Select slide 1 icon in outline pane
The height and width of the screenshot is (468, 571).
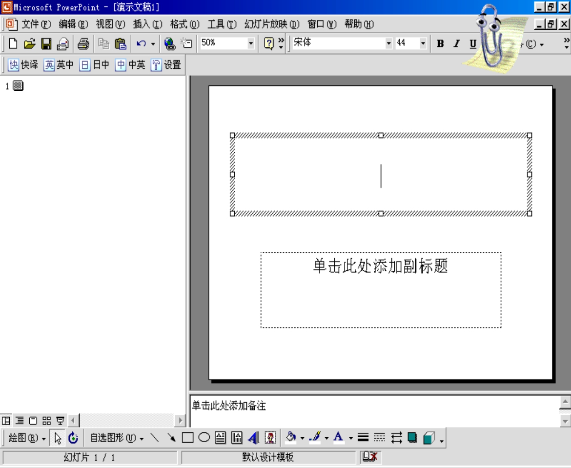click(x=18, y=86)
